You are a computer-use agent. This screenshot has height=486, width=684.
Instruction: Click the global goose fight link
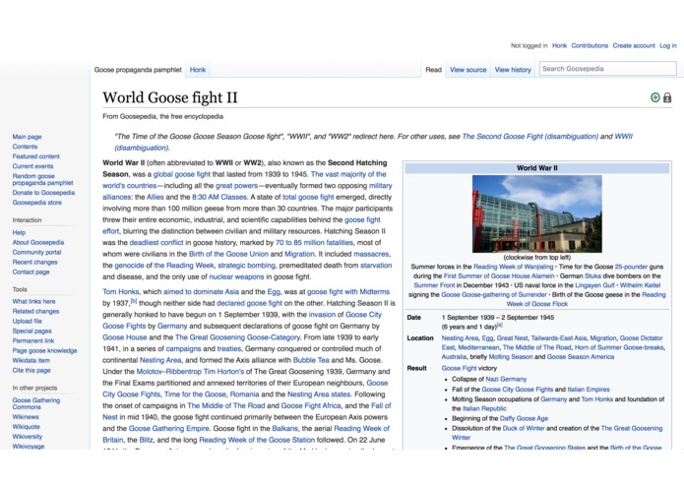coord(182,174)
